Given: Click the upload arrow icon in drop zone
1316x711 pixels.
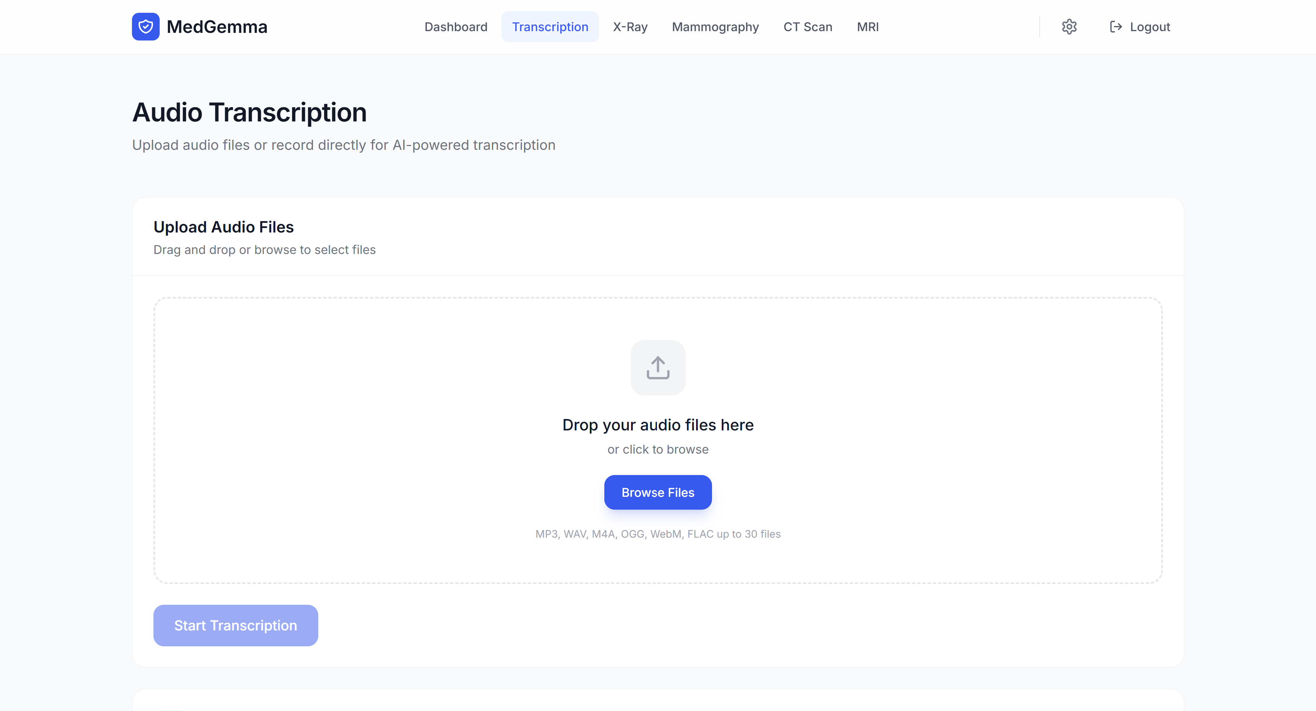Looking at the screenshot, I should pos(658,367).
